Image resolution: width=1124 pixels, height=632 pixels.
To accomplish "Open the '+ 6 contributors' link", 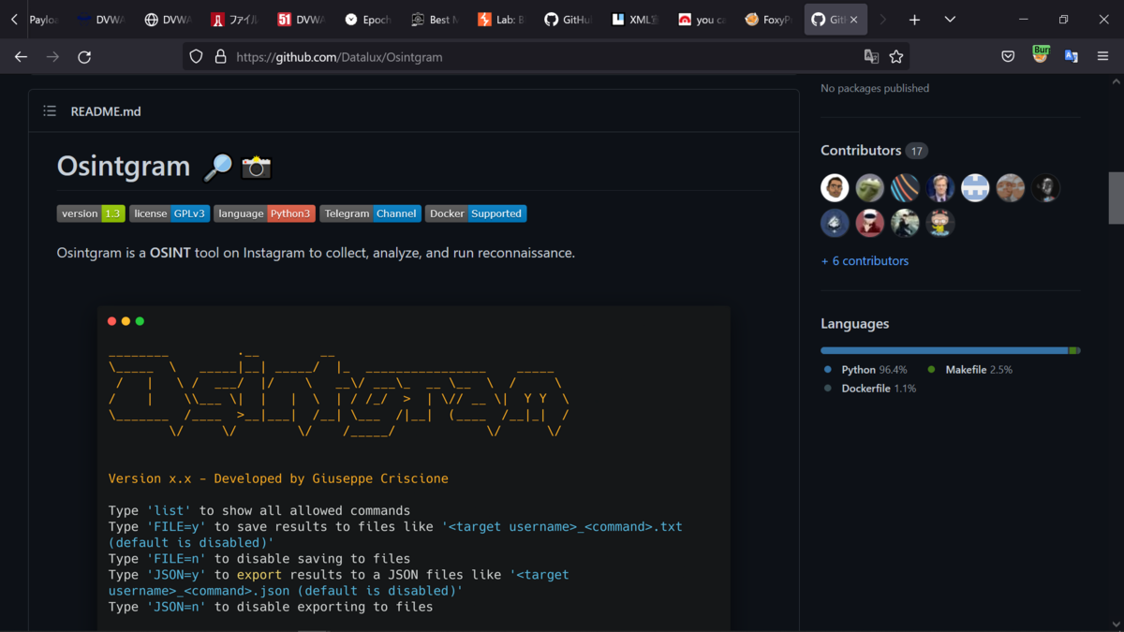I will tap(865, 261).
